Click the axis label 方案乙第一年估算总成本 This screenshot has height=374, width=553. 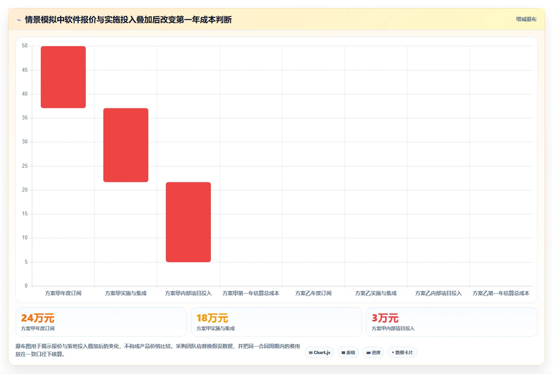tap(501, 293)
